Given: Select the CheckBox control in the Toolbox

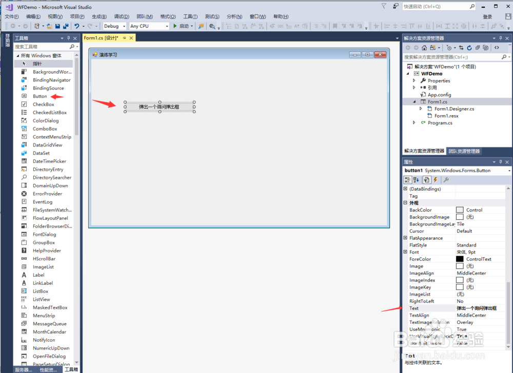Looking at the screenshot, I should (x=43, y=105).
